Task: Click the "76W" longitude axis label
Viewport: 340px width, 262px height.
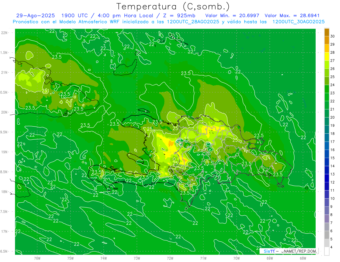Action: 37,258
